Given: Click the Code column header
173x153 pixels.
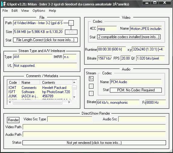Looking at the screenshot, I should point(13,83).
